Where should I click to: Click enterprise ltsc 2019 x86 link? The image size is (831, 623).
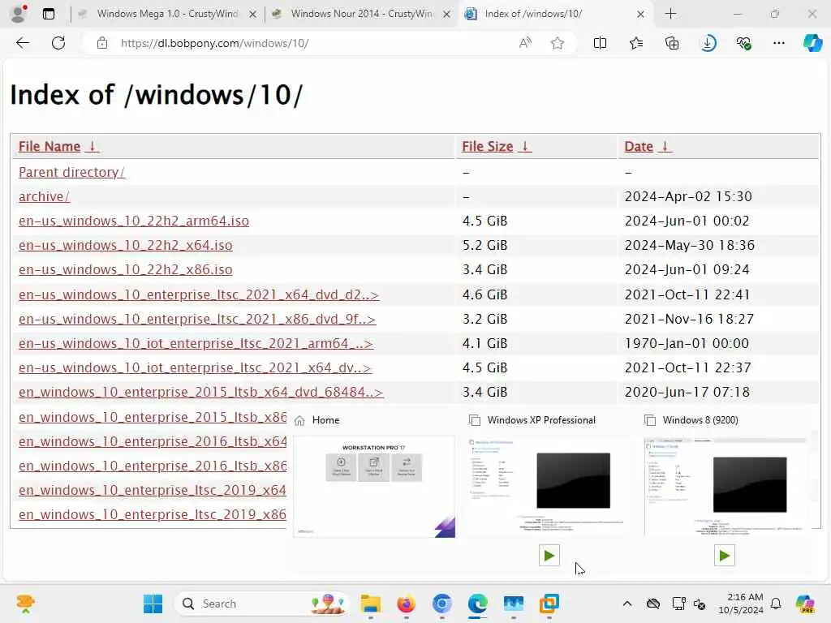[153, 514]
